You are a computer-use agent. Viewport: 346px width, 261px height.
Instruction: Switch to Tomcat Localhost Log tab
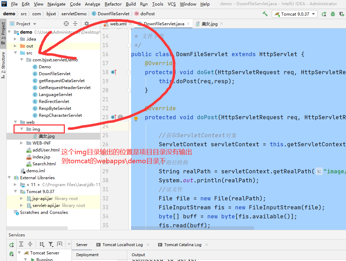click(122, 245)
